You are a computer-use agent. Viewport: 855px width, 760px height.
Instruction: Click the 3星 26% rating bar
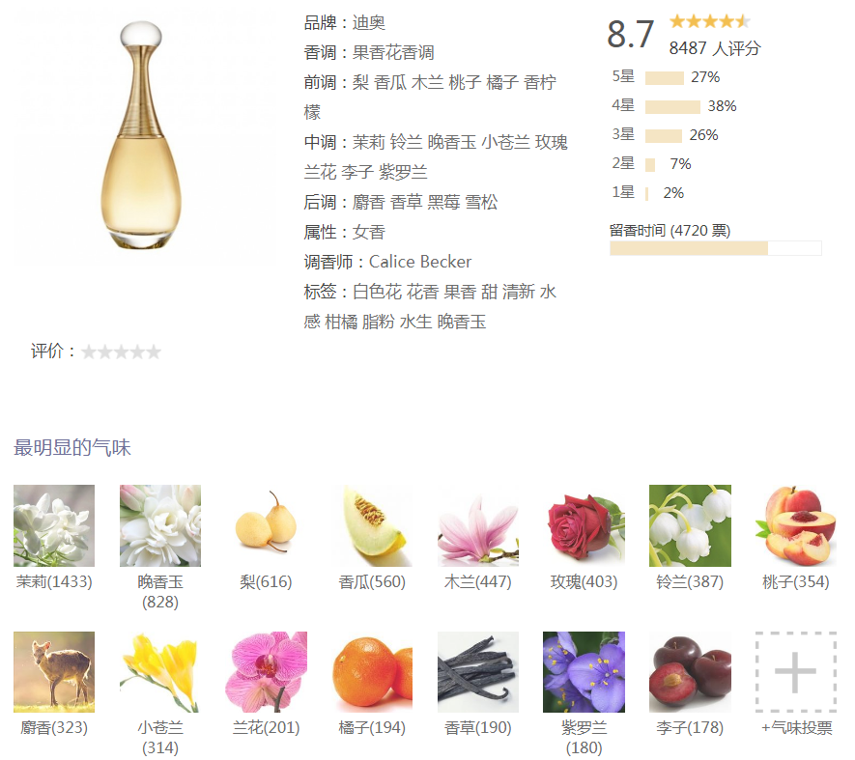[x=664, y=136]
